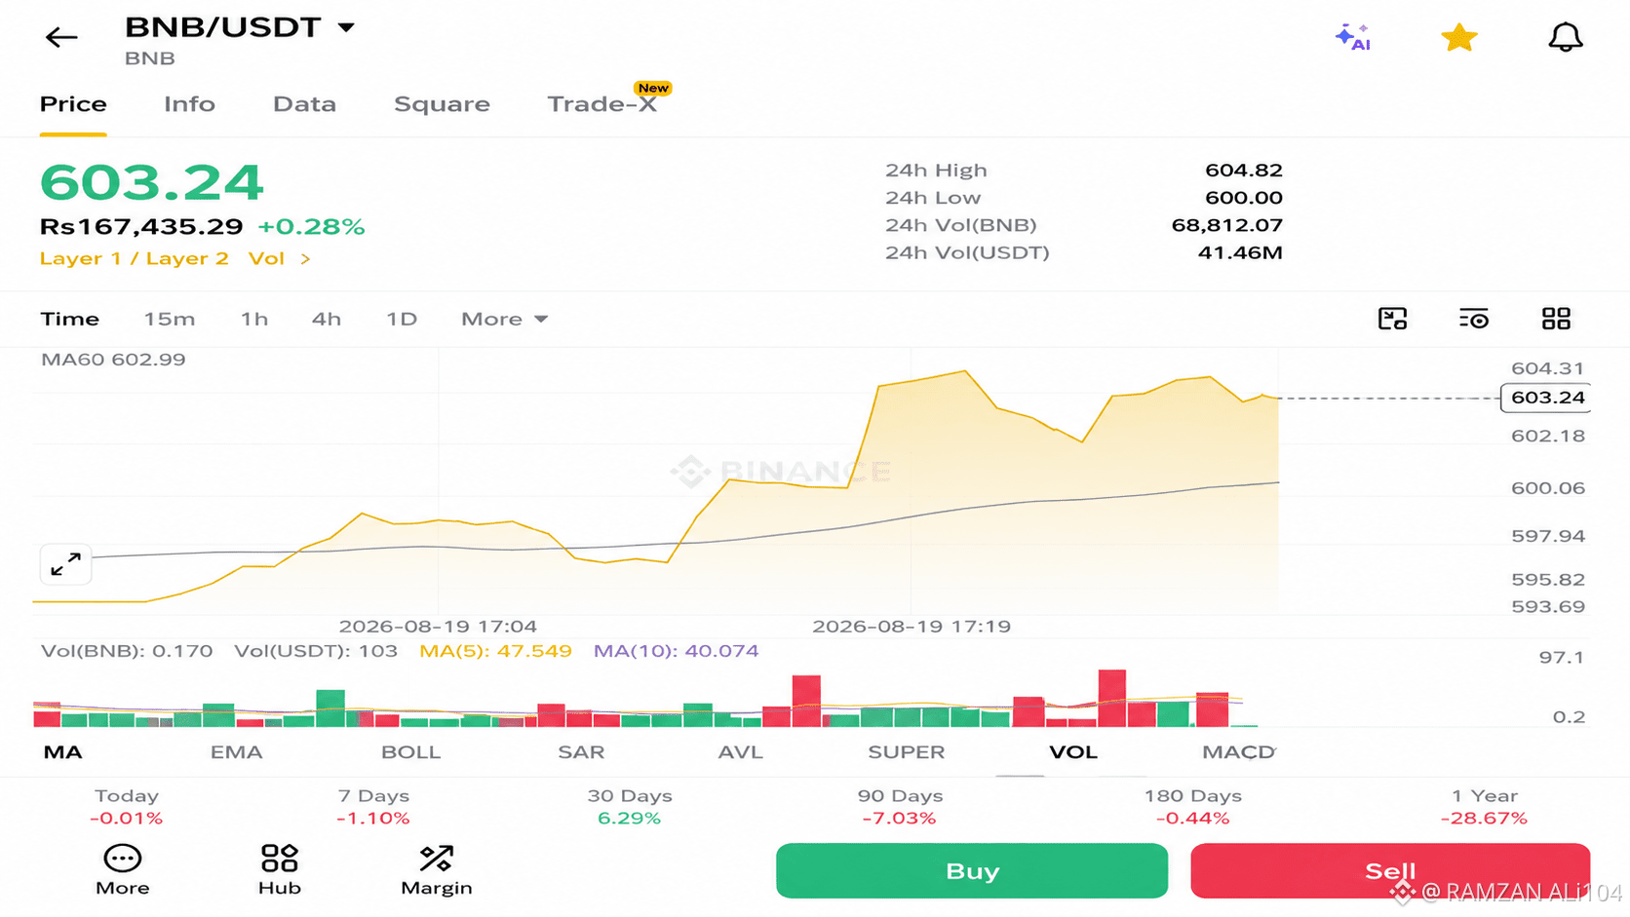The image size is (1630, 917).
Task: Toggle the VOL indicator
Action: coord(1073,752)
